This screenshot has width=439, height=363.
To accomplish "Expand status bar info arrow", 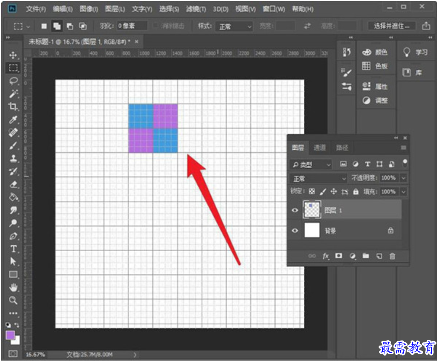I will click(135, 355).
